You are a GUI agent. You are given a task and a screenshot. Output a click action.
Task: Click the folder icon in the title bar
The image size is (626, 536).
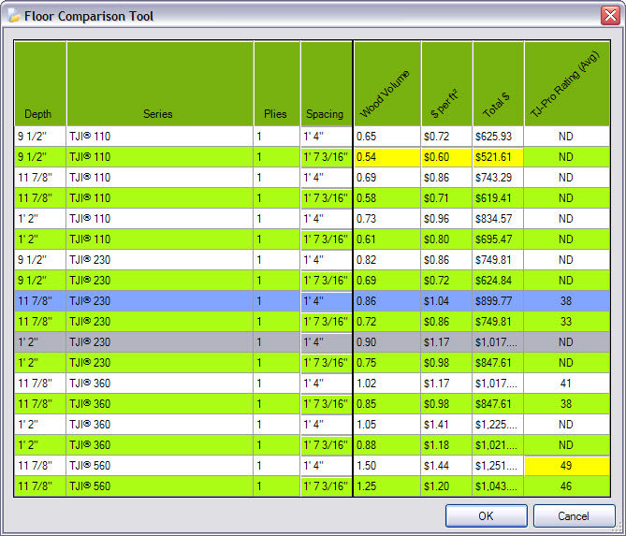[14, 16]
